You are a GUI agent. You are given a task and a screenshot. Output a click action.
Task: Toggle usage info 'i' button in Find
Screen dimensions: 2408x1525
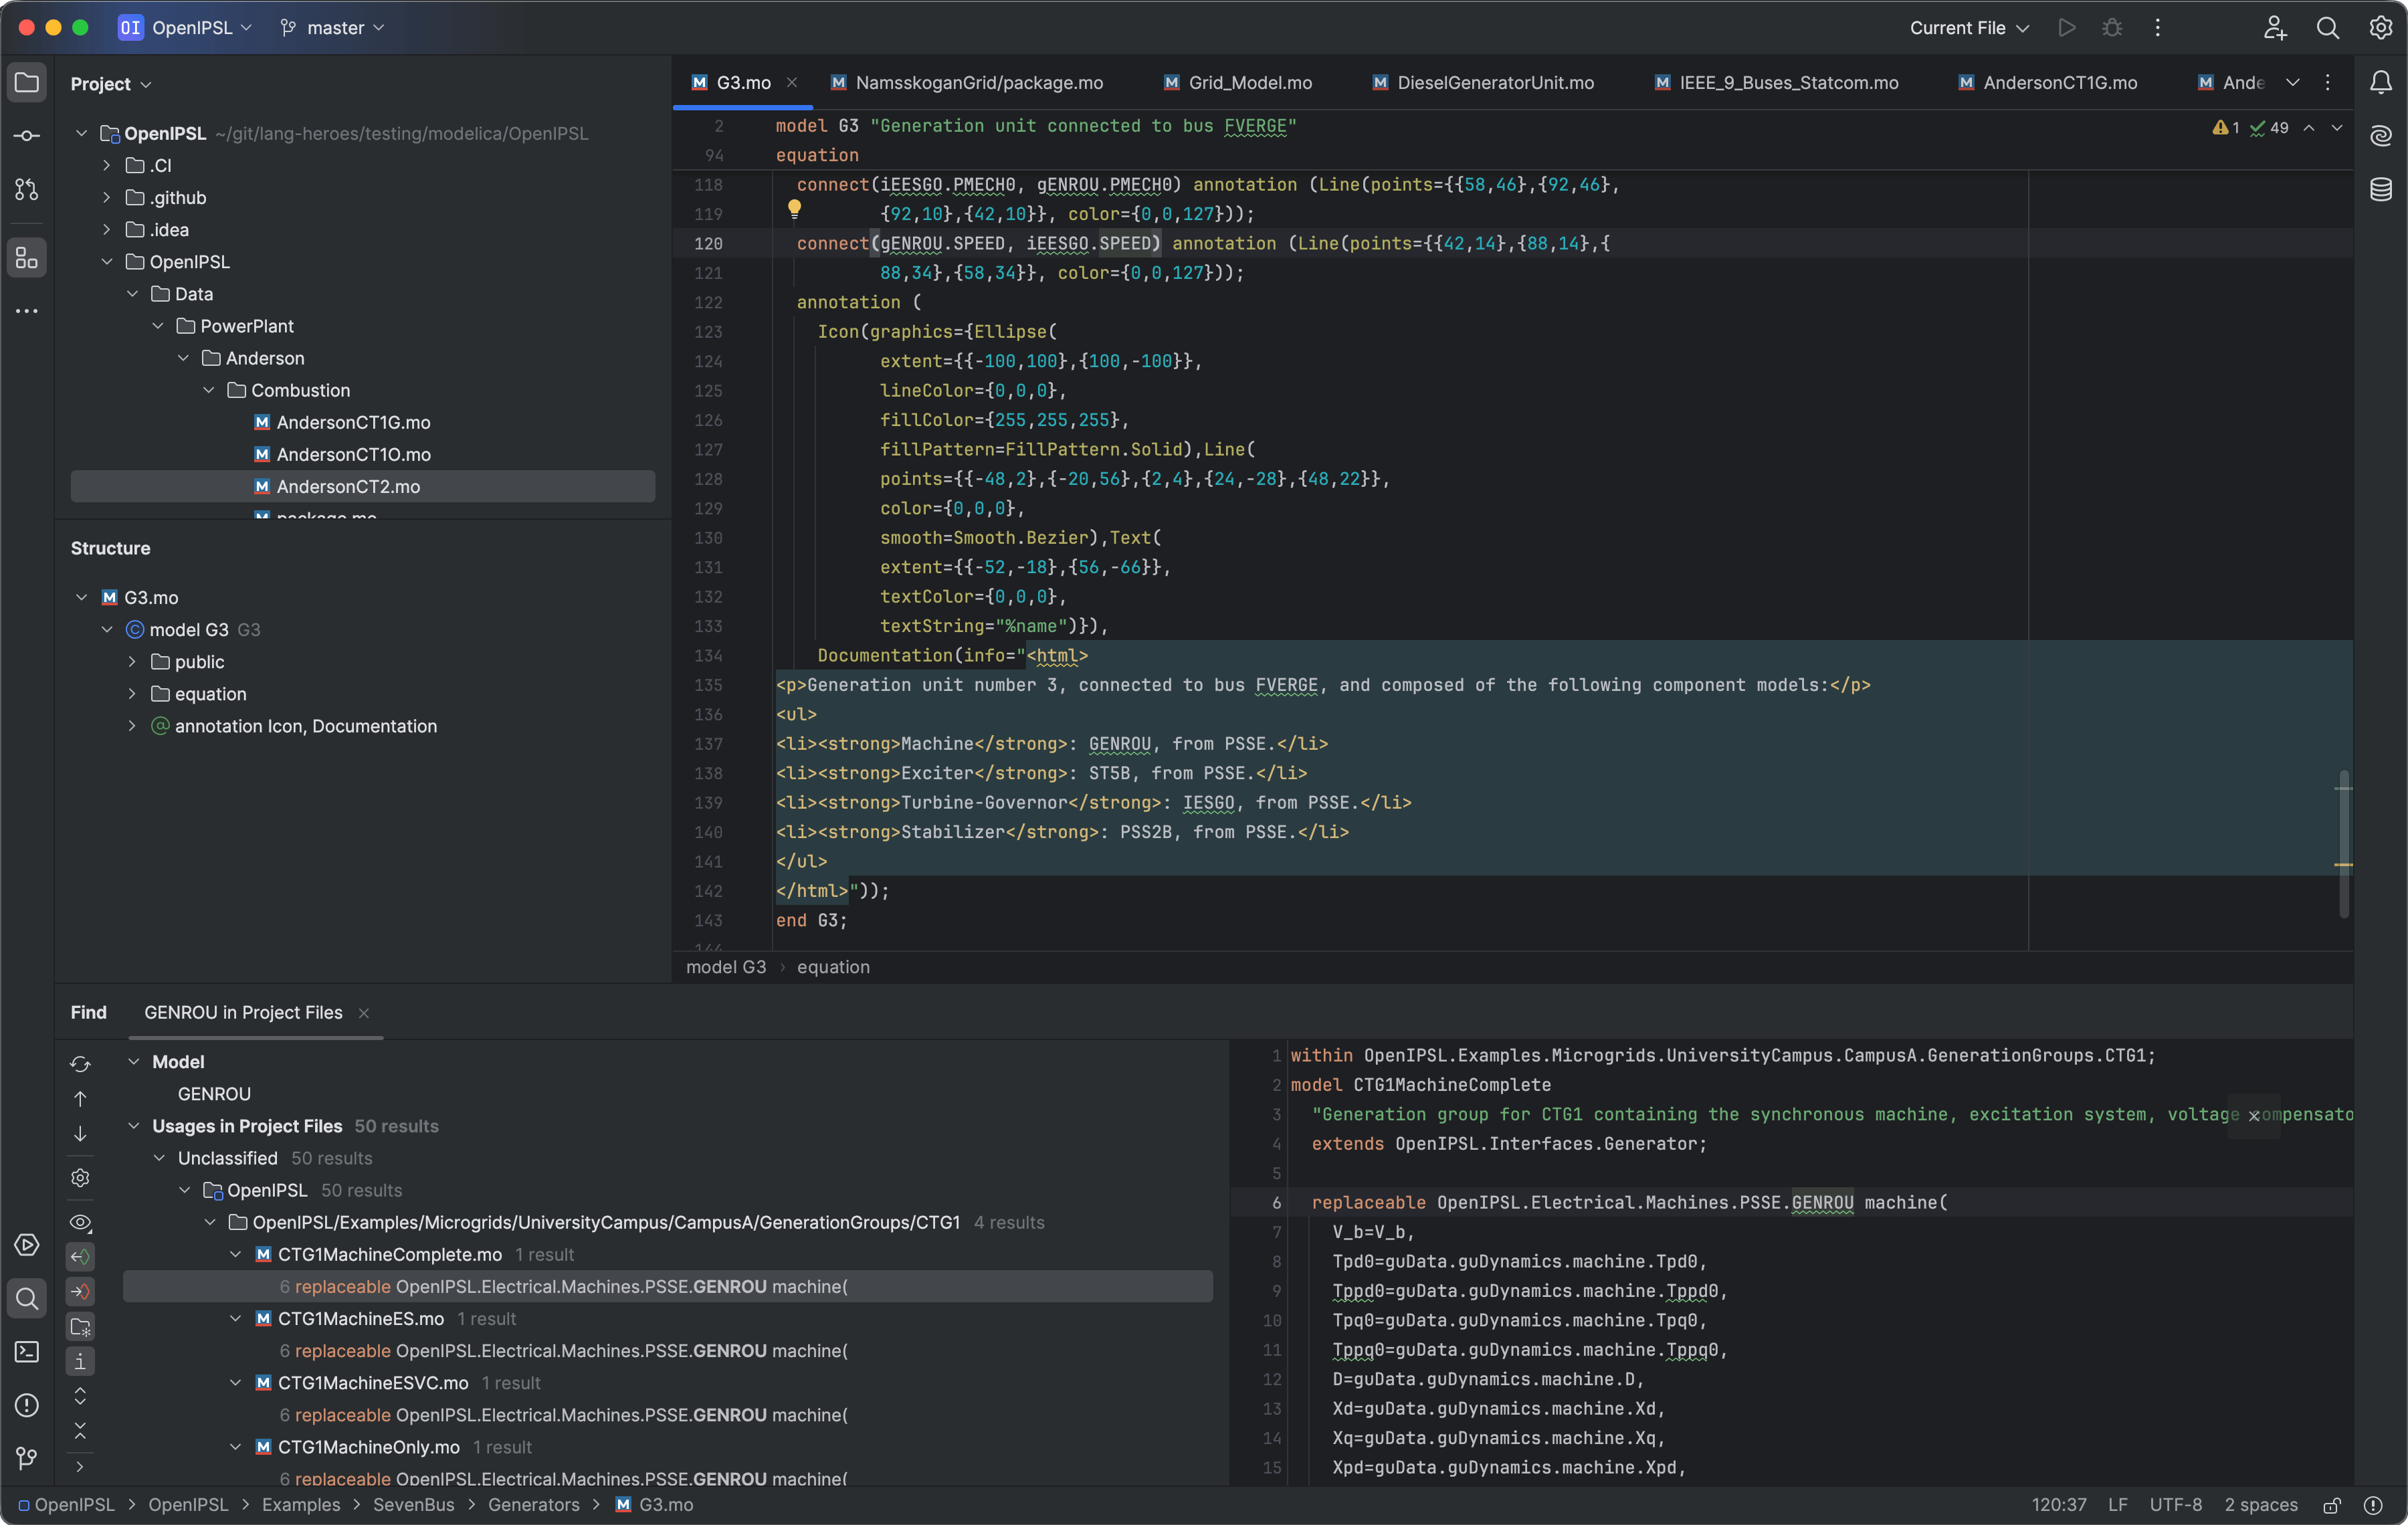80,1362
